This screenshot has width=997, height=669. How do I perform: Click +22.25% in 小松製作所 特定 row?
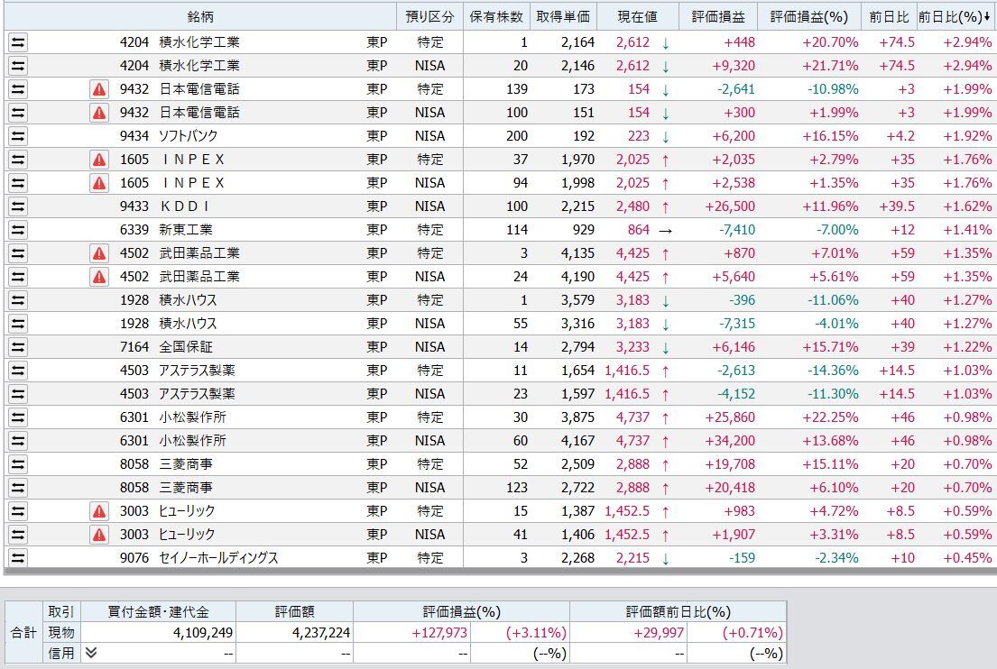pos(830,417)
